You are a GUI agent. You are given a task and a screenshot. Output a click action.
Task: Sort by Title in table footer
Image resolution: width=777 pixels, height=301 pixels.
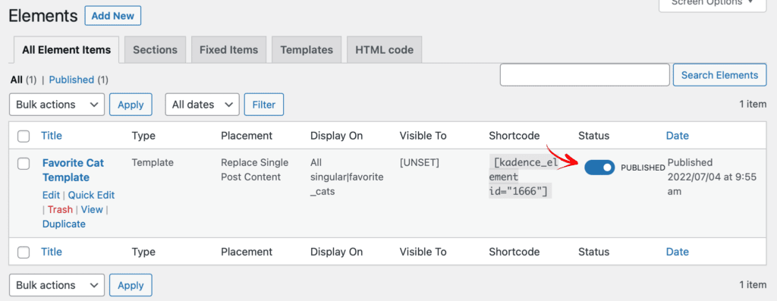pyautogui.click(x=52, y=252)
